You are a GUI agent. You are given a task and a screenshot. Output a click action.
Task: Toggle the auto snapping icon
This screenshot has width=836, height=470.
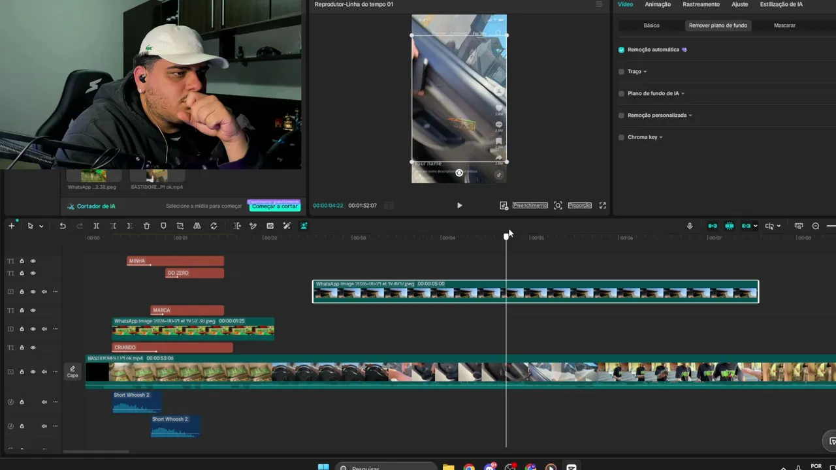(730, 226)
